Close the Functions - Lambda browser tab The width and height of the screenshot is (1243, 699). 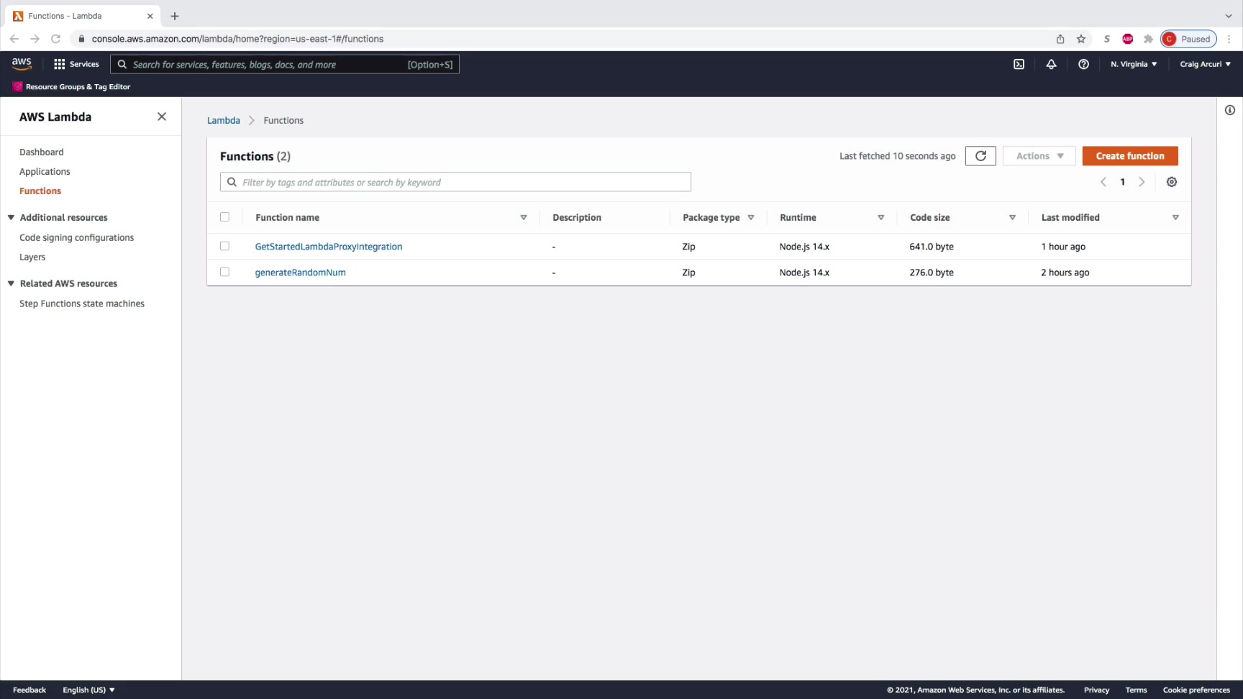click(x=150, y=16)
